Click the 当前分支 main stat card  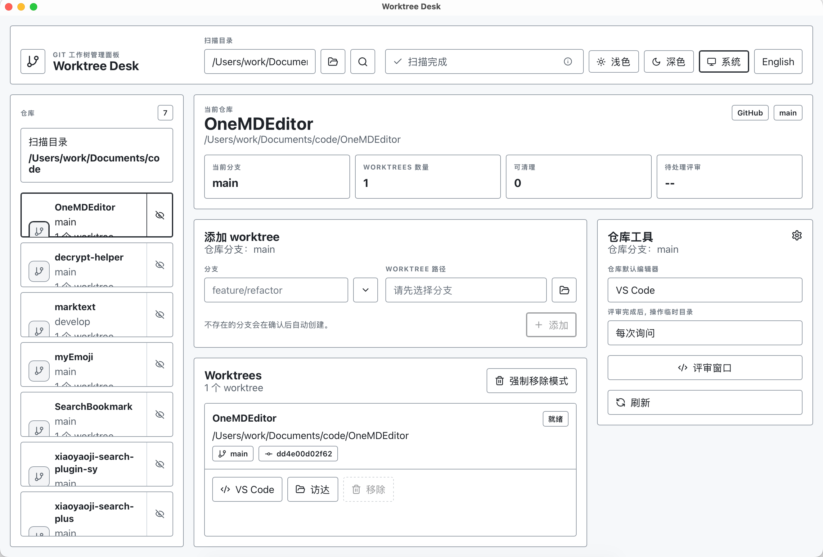point(277,176)
